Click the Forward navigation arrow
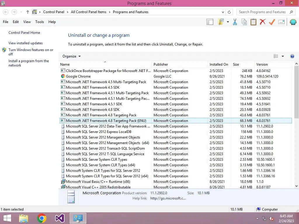Viewport: 299px width, 224px height. (14, 12)
